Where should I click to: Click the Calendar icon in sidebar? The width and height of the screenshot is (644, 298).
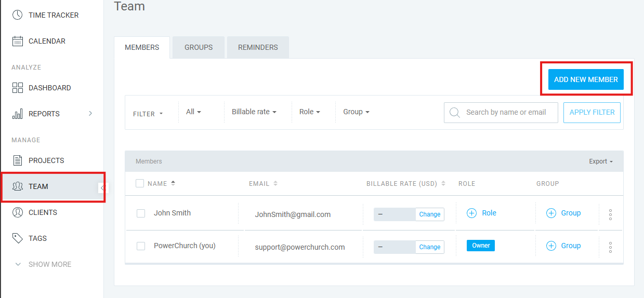pos(18,41)
